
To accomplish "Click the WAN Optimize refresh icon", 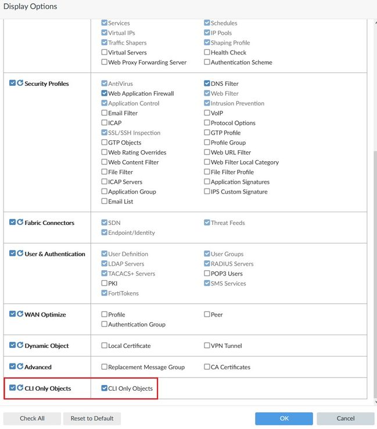I will pyautogui.click(x=20, y=314).
